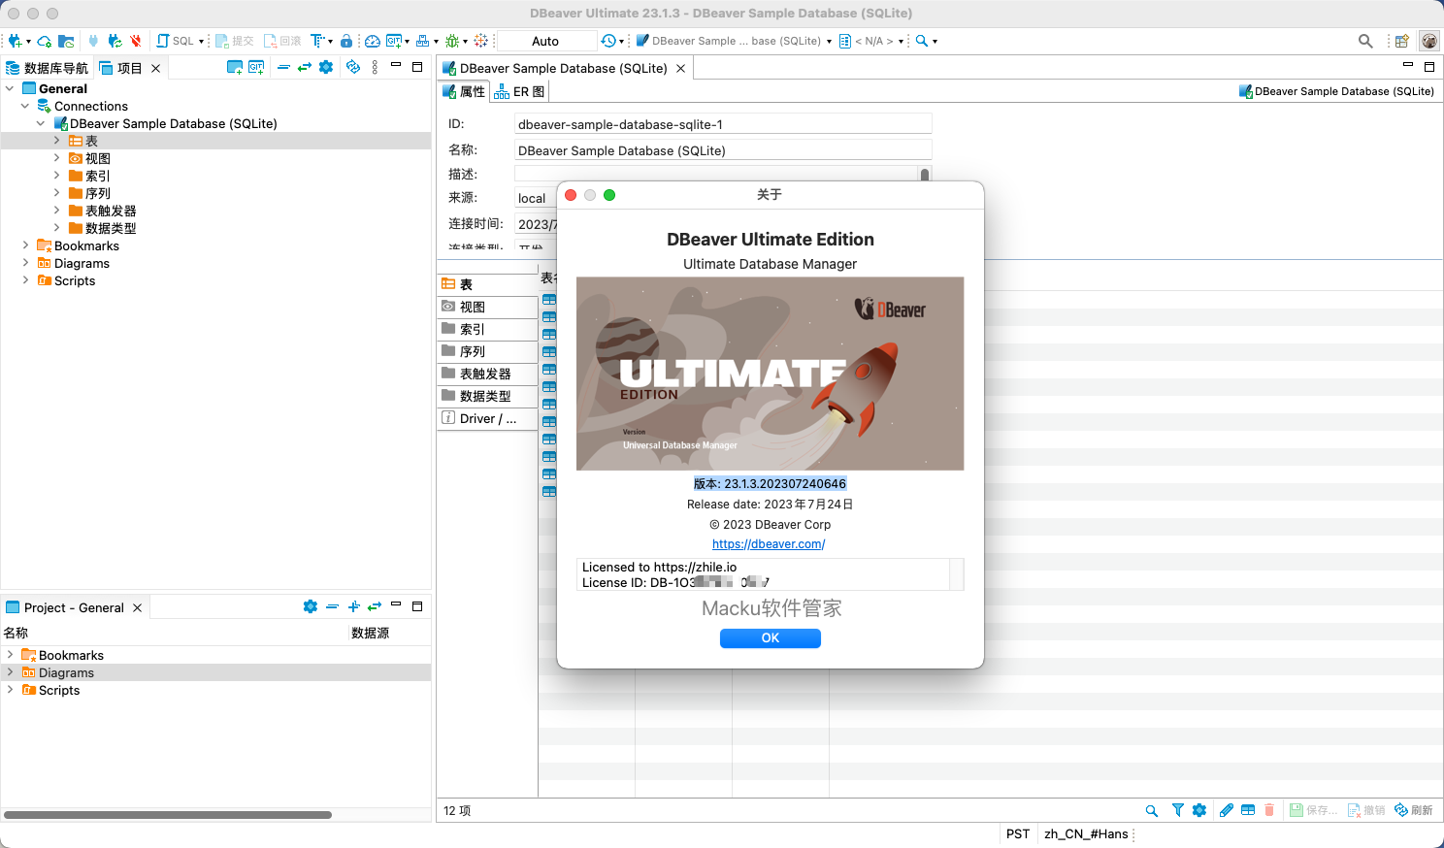
Task: Click the New Connection plug icon
Action: click(15, 41)
